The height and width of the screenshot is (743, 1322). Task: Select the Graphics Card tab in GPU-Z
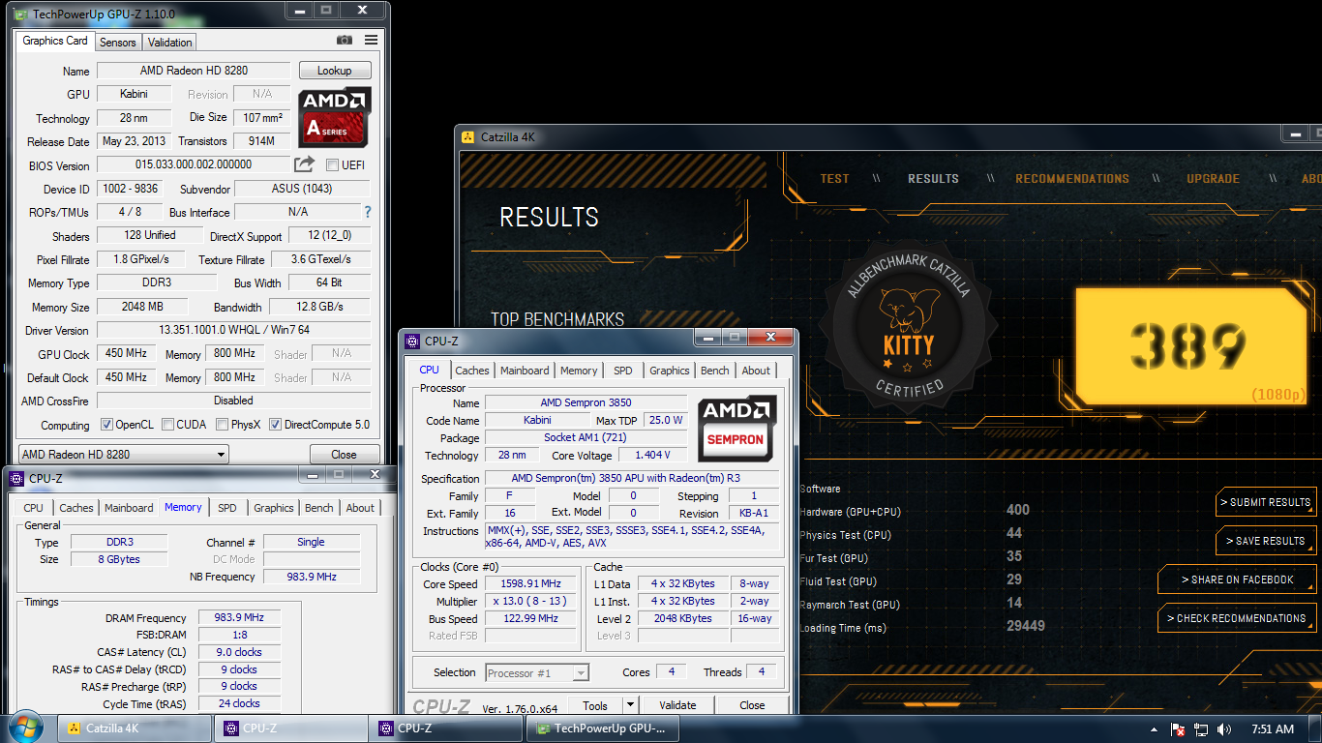tap(55, 41)
